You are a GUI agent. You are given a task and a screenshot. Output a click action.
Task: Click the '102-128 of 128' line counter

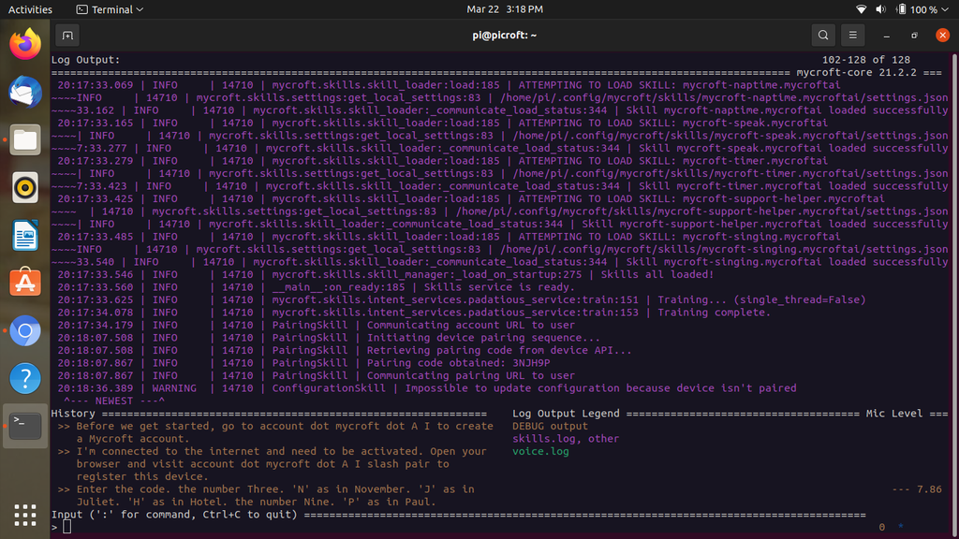coord(866,60)
